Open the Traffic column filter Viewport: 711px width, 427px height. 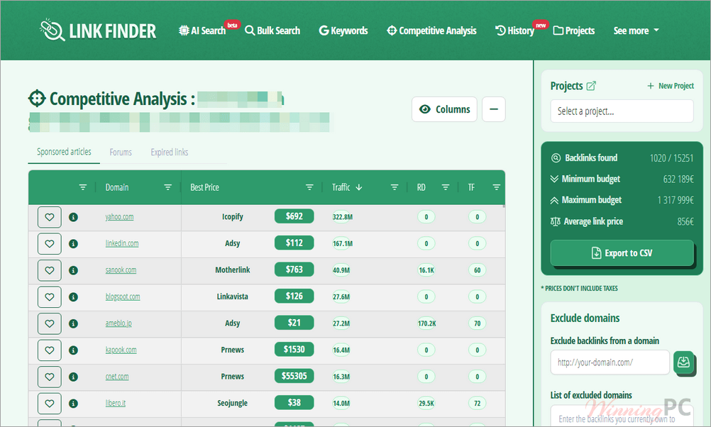pos(395,187)
